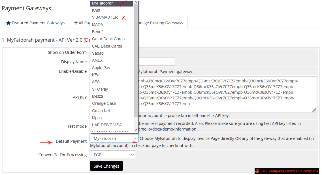
Task: Choose Mezza payment option
Action: coord(112,96)
